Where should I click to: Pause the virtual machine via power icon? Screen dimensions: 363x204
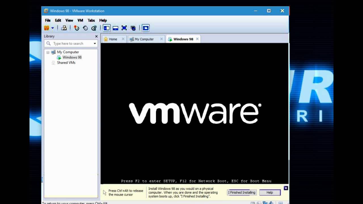coord(47,28)
